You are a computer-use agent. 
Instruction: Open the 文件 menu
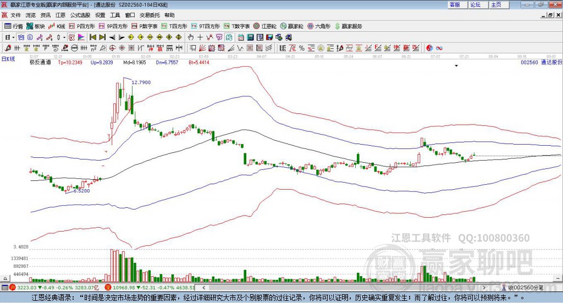16,15
